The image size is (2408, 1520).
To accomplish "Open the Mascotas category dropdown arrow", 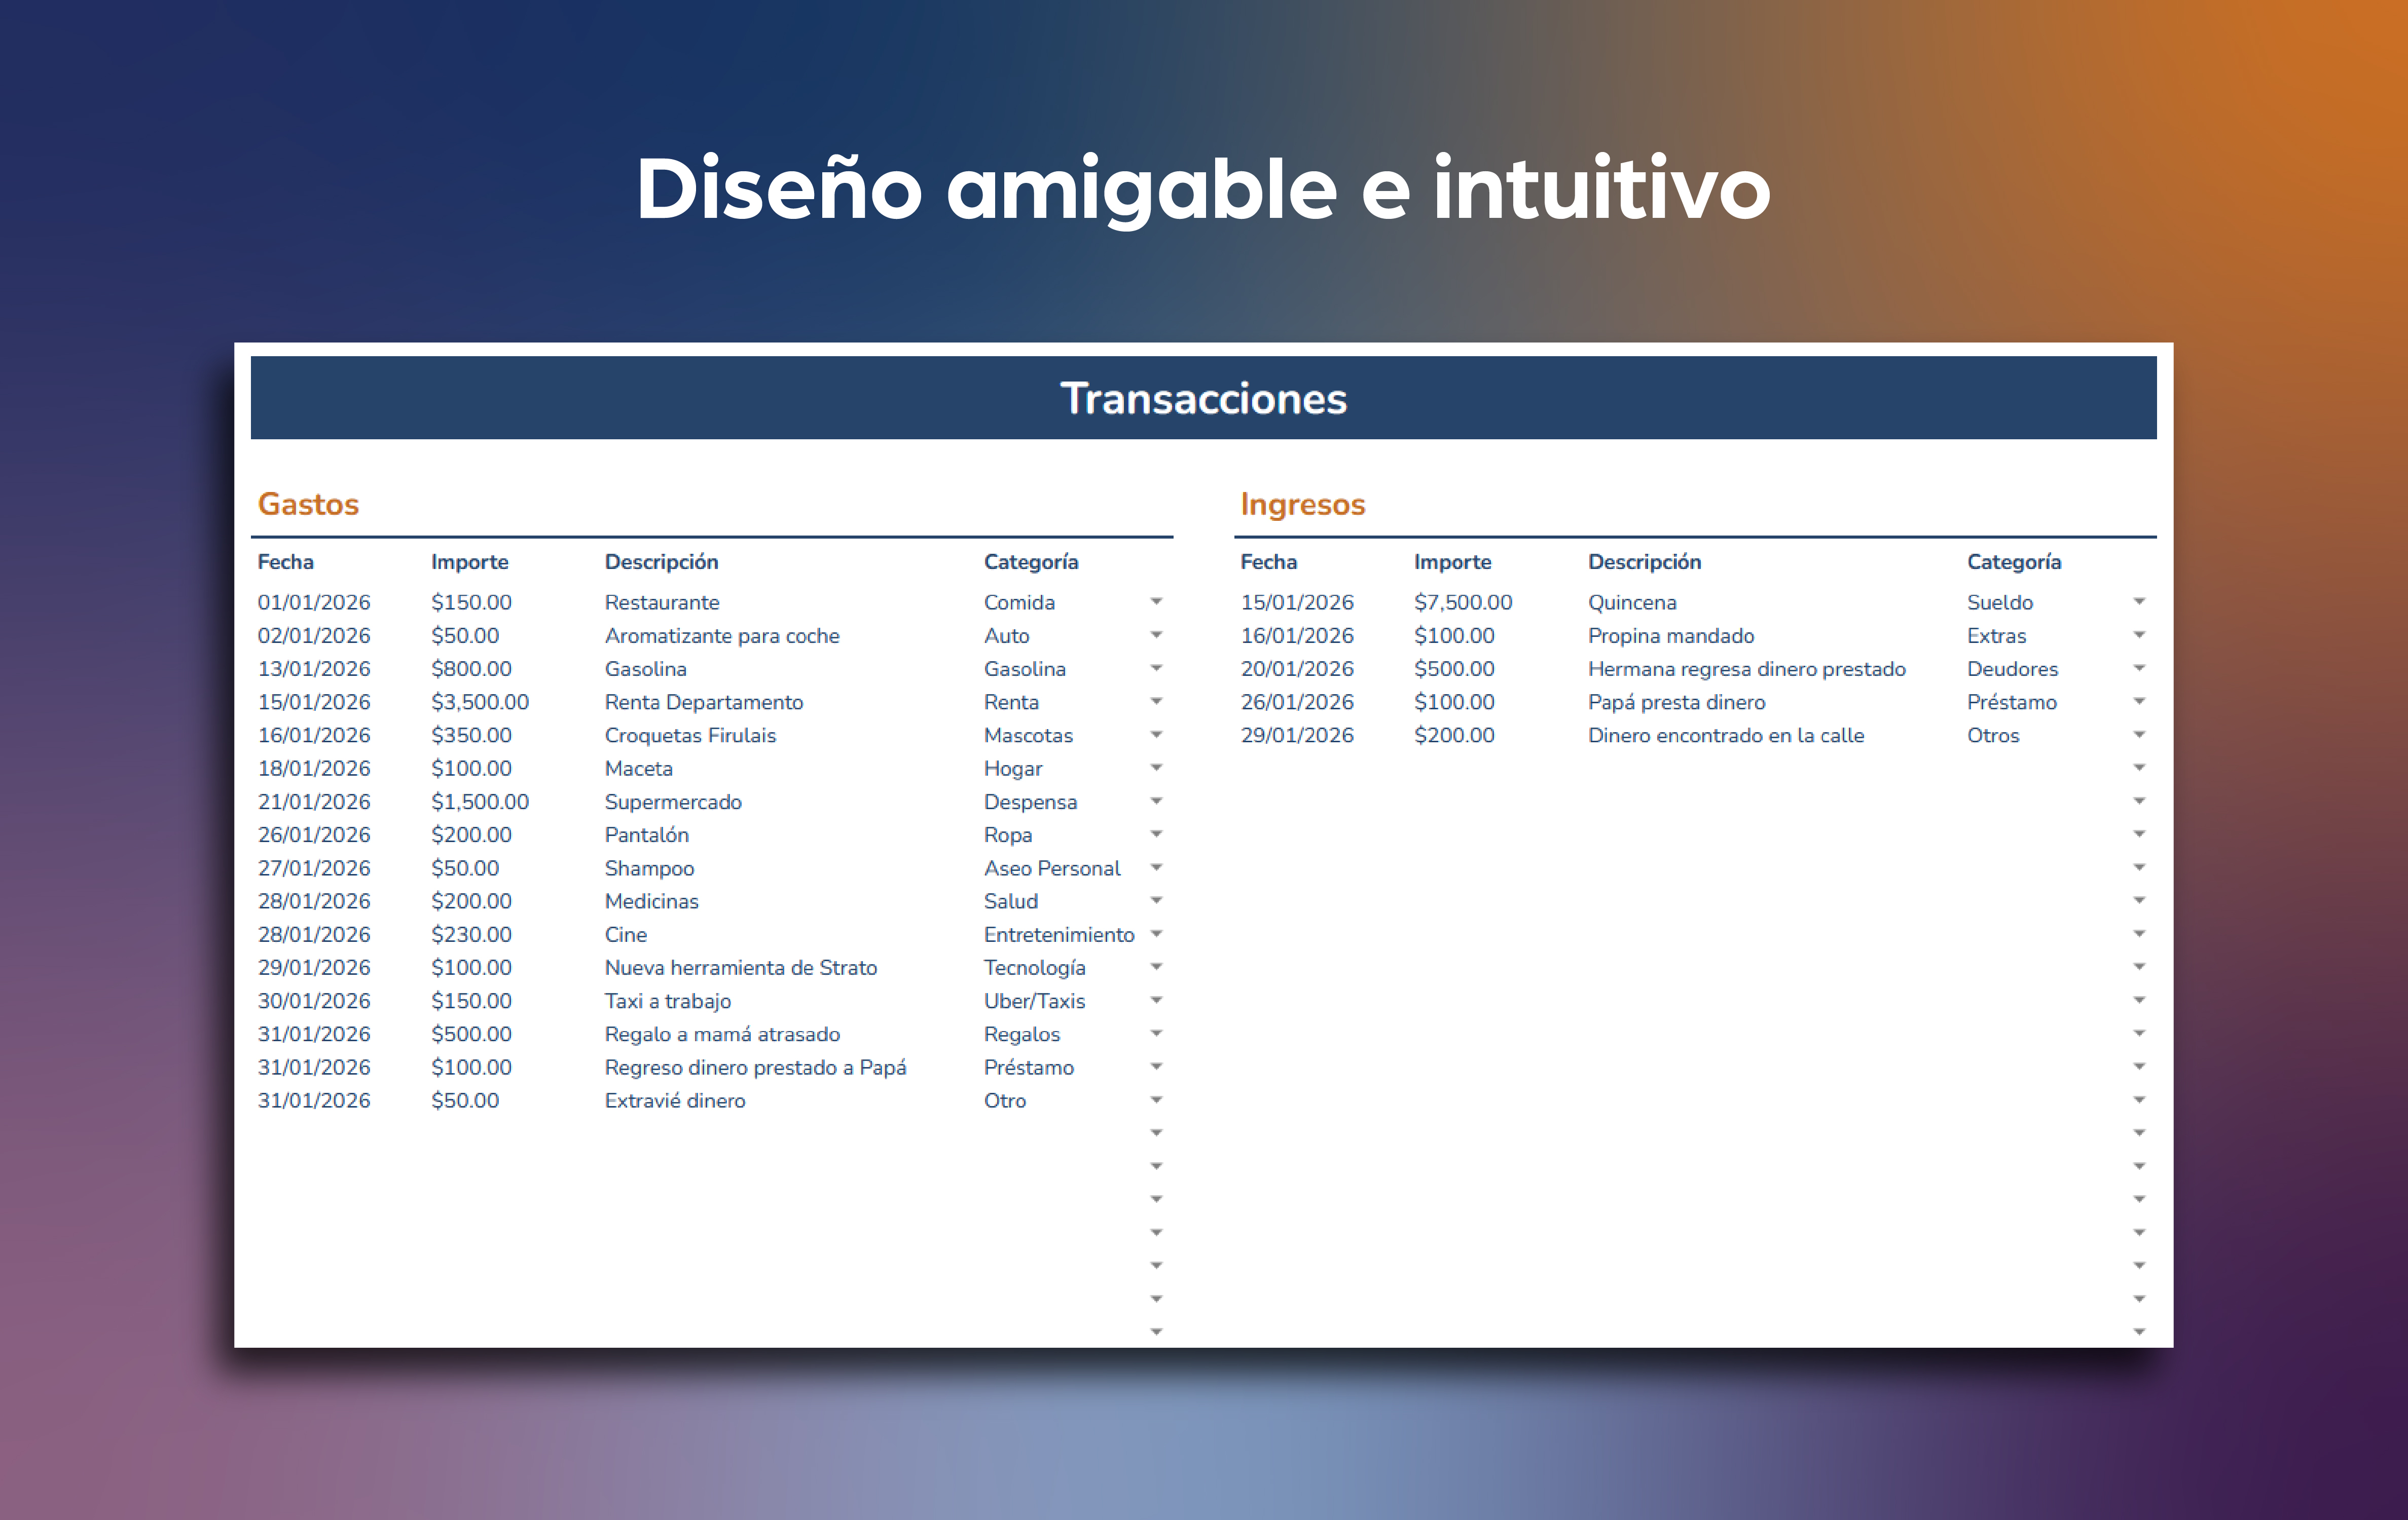I will pyautogui.click(x=1156, y=735).
